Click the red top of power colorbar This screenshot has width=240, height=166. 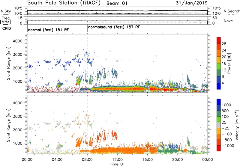point(219,40)
